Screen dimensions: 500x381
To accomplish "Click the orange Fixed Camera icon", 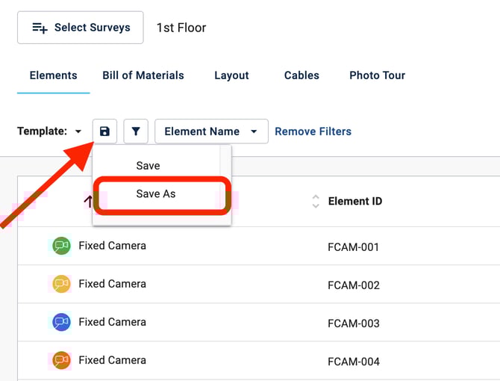I will (61, 360).
